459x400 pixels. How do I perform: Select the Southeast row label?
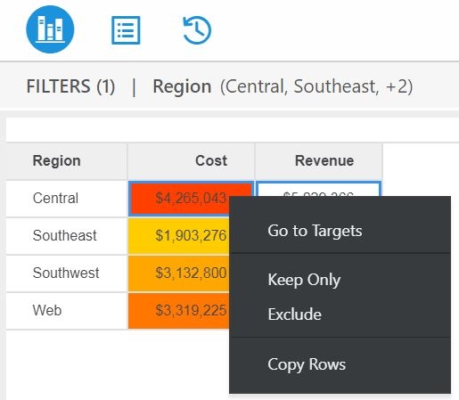tap(65, 235)
